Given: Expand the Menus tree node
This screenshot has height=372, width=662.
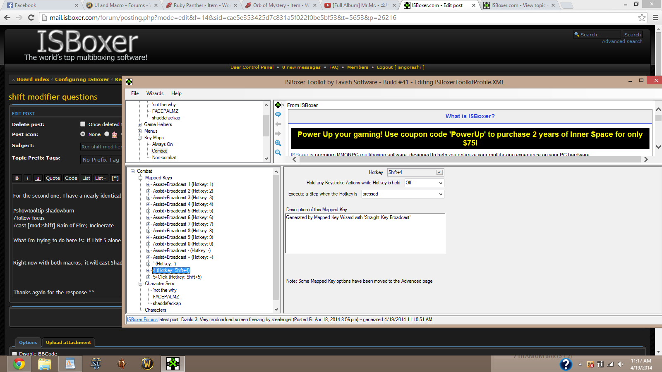Looking at the screenshot, I should tap(140, 131).
